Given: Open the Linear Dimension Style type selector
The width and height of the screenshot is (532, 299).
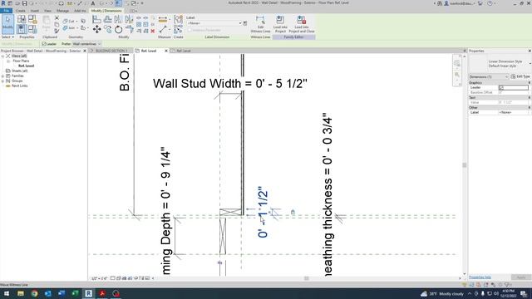Looking at the screenshot, I should click(x=500, y=64).
